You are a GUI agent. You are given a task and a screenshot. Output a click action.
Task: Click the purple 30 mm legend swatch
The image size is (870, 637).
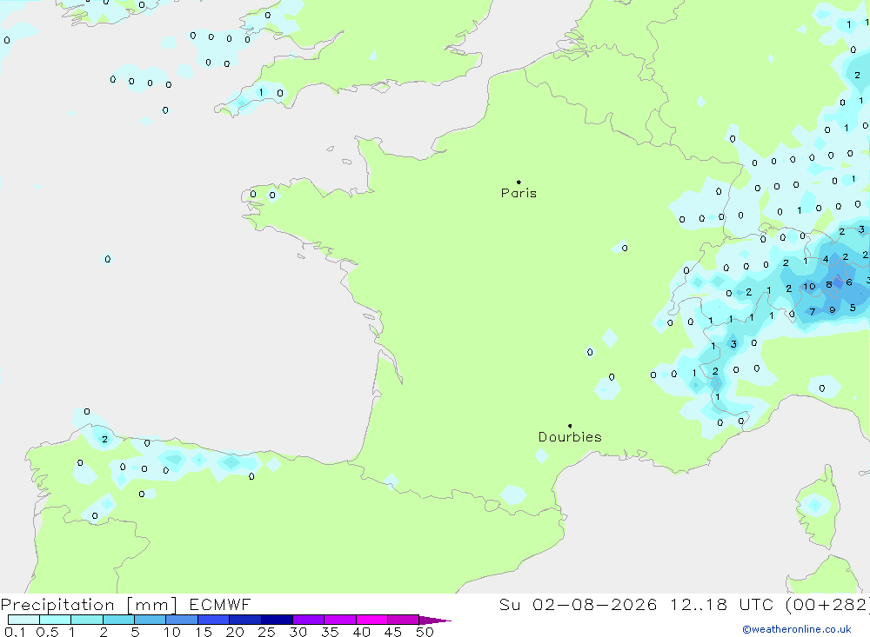tap(308, 620)
